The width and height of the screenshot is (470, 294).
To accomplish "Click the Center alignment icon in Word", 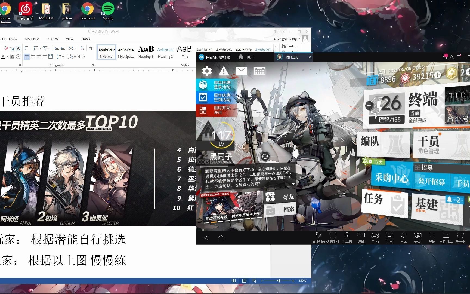I will click(33, 57).
